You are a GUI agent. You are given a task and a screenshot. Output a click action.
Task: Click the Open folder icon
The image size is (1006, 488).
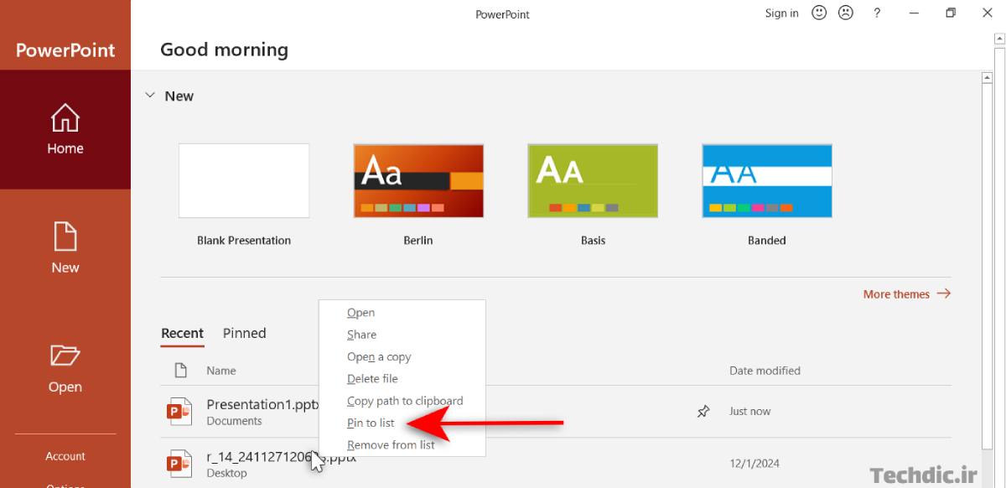click(65, 356)
